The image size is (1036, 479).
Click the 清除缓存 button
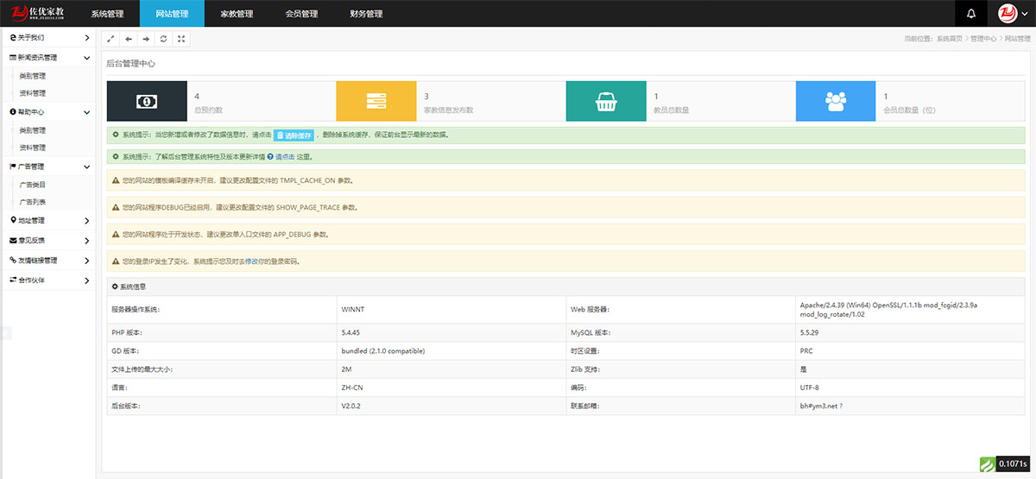(294, 136)
